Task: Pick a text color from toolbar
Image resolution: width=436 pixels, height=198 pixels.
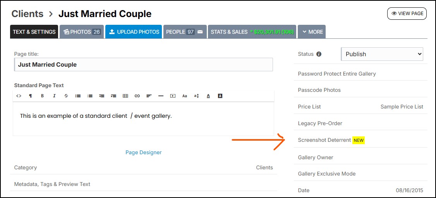Action: point(208,96)
